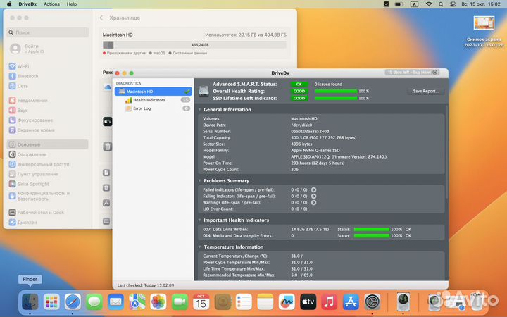Launch FaceTime from the Dock
Screen dimensions: 507x317
coord(180,302)
